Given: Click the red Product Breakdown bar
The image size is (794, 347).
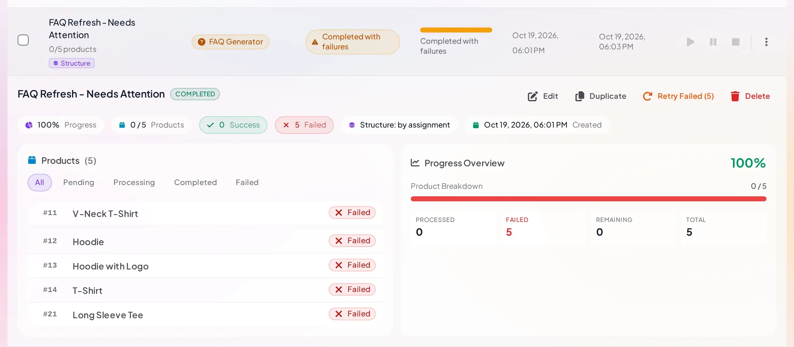Looking at the screenshot, I should pos(589,199).
